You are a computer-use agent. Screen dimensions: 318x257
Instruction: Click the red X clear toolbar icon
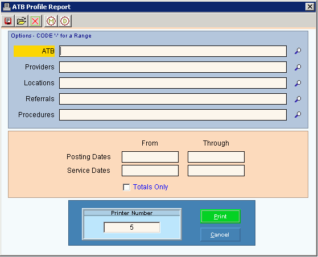(35, 21)
